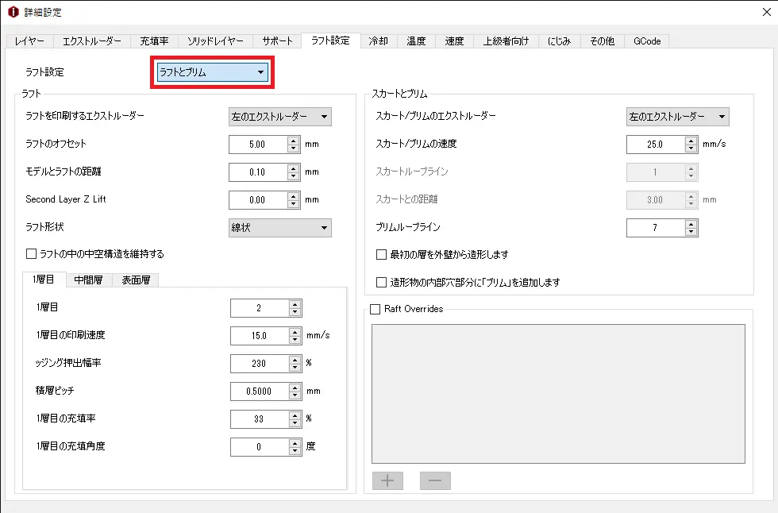Enable ラフトの中の中空構造を維持する checkbox
The width and height of the screenshot is (778, 513).
tap(32, 254)
